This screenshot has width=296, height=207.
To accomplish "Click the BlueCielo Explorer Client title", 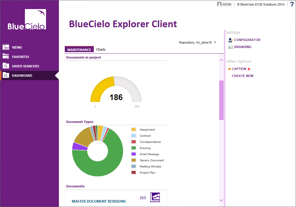I will (x=123, y=24).
